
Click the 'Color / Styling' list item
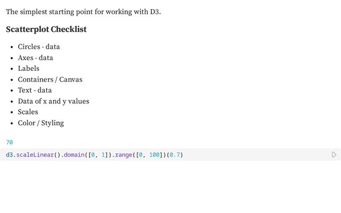[41, 123]
